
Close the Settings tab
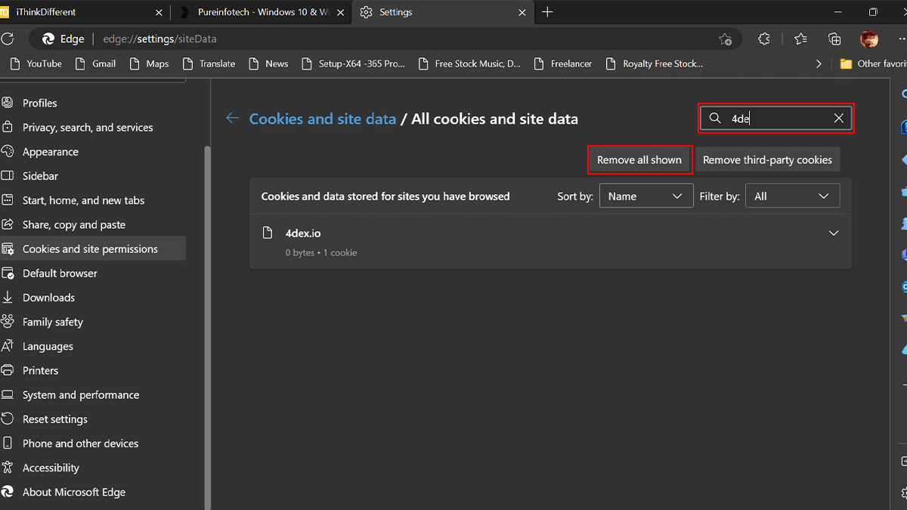coord(522,12)
